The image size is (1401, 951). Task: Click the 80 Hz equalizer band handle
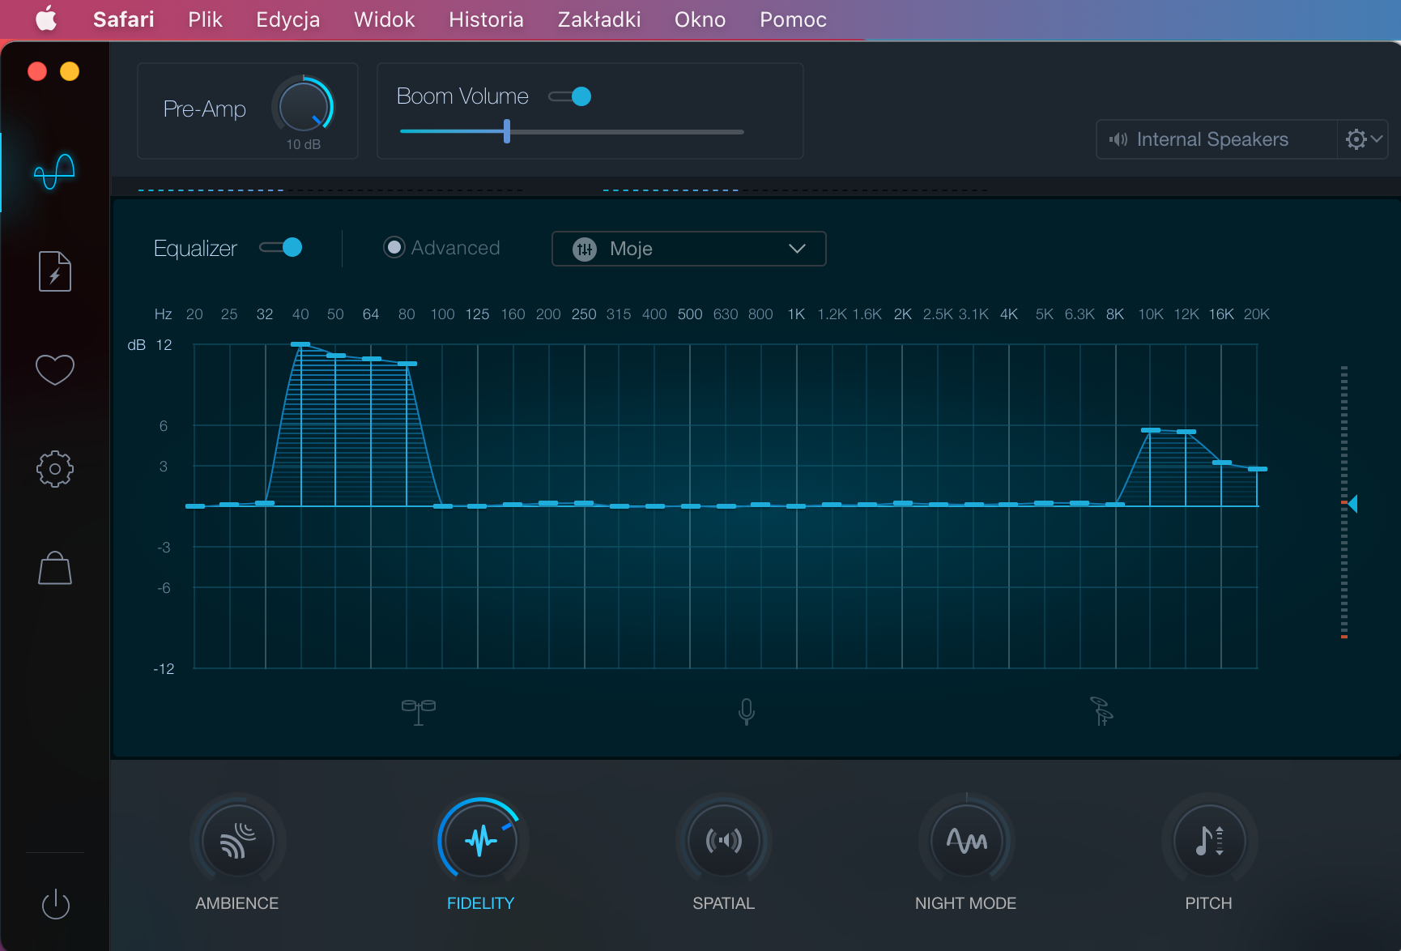[x=407, y=363]
